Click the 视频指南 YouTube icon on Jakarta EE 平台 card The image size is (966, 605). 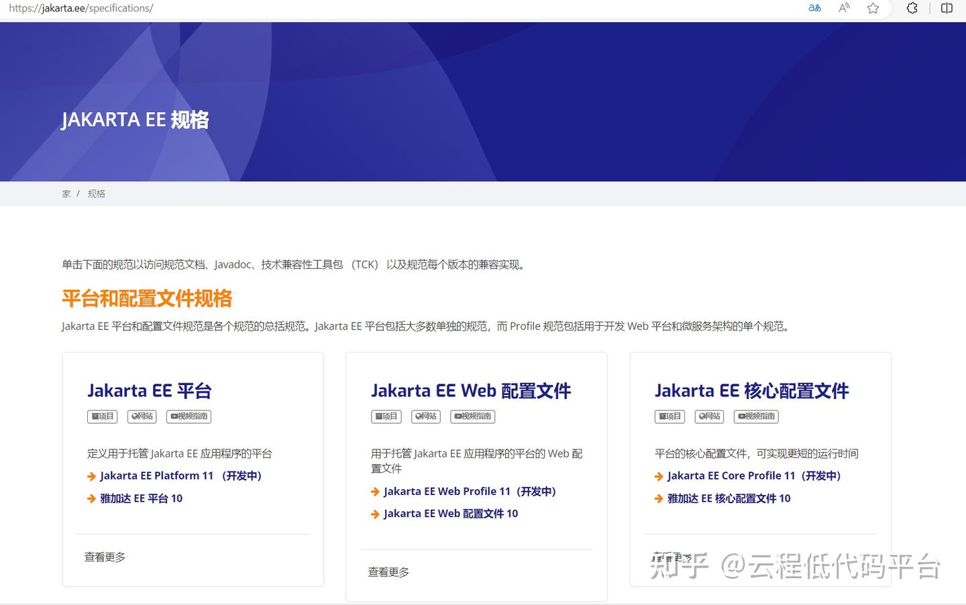pos(188,416)
